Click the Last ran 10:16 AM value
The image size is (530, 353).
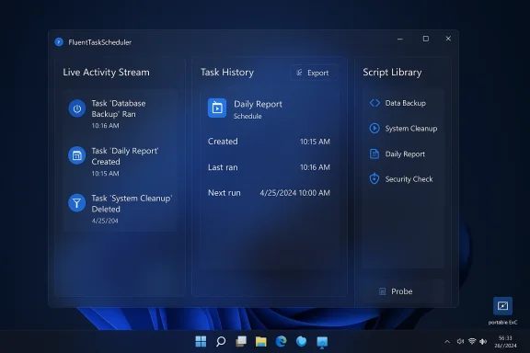click(315, 167)
